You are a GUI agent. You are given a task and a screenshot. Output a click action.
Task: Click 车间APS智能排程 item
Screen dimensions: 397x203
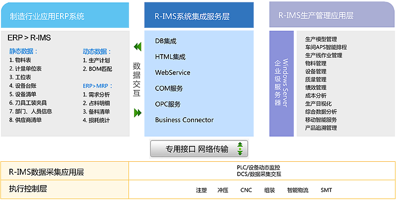pyautogui.click(x=326, y=47)
